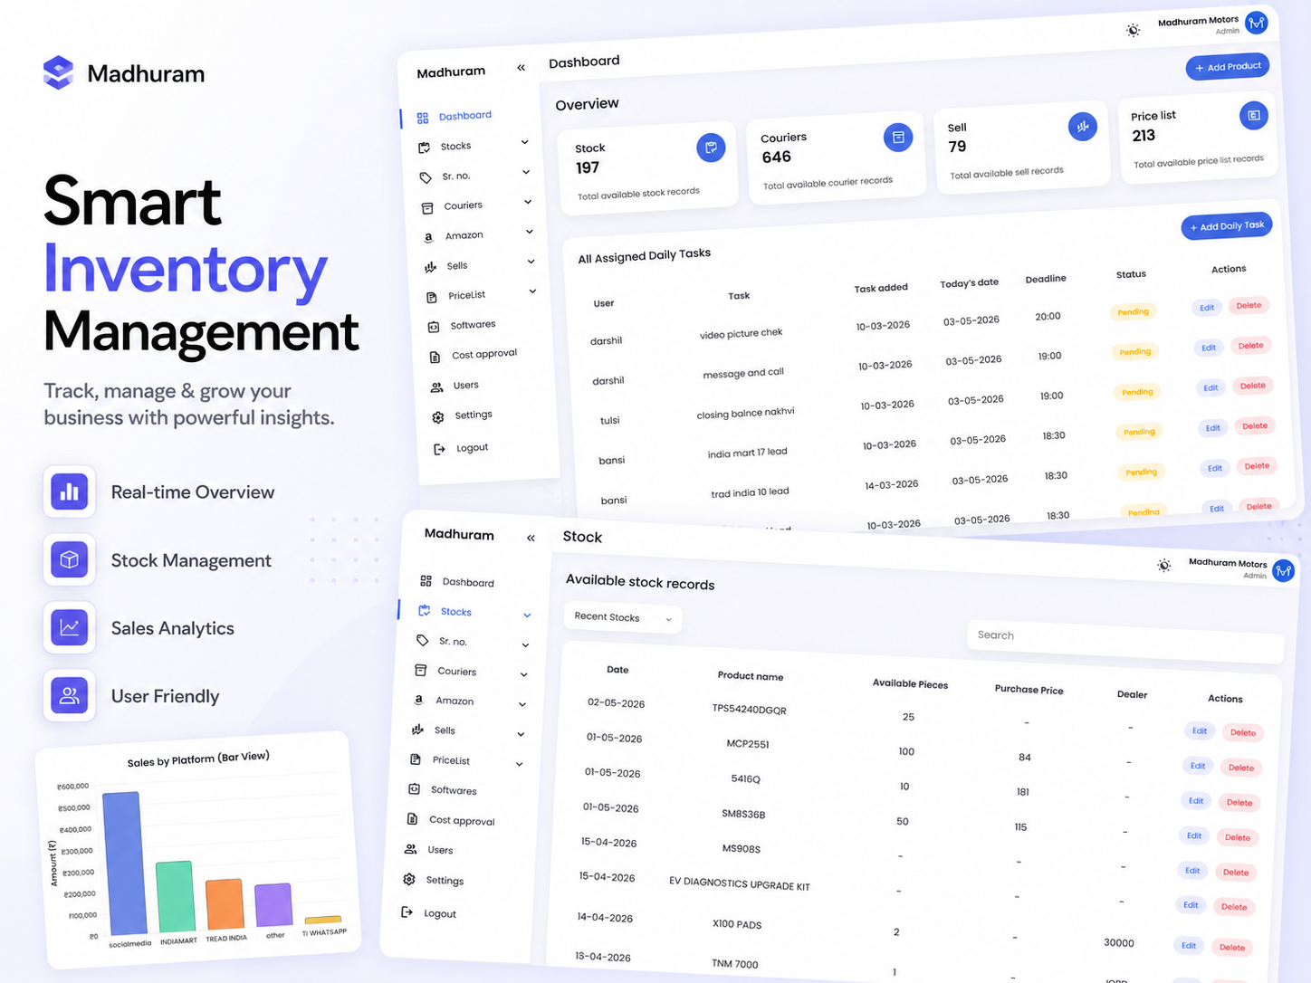Viewport: 1311px width, 983px height.
Task: Click the blue socialmedia bar in the sales chart
Action: pyautogui.click(x=125, y=863)
